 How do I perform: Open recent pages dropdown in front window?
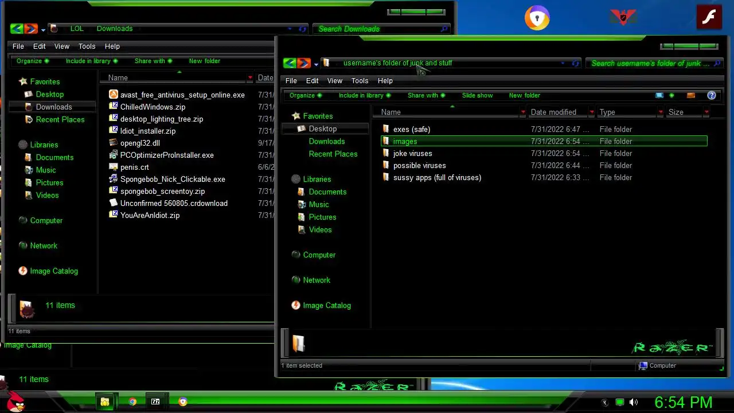pos(316,64)
